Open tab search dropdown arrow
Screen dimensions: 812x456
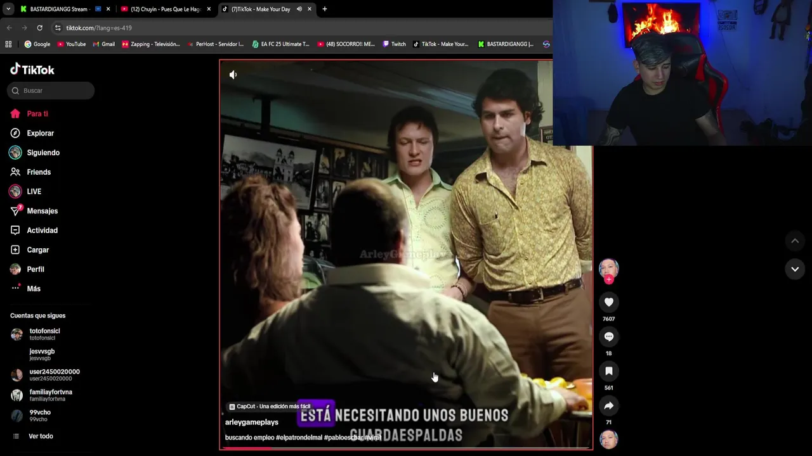point(8,9)
